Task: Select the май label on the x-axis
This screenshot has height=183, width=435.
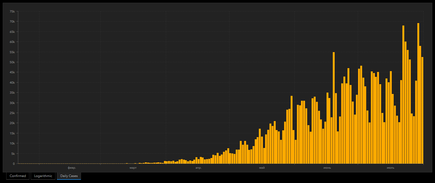Action: click(262, 168)
